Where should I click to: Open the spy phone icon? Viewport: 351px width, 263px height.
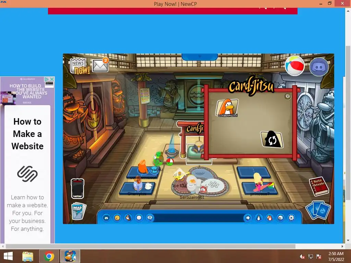pos(77,189)
